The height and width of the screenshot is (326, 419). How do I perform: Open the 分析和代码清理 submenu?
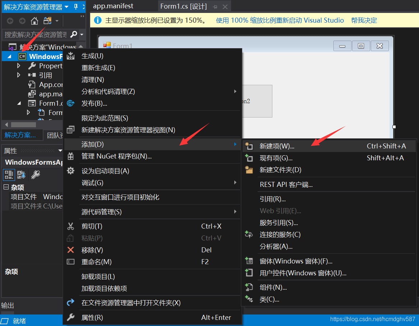152,91
